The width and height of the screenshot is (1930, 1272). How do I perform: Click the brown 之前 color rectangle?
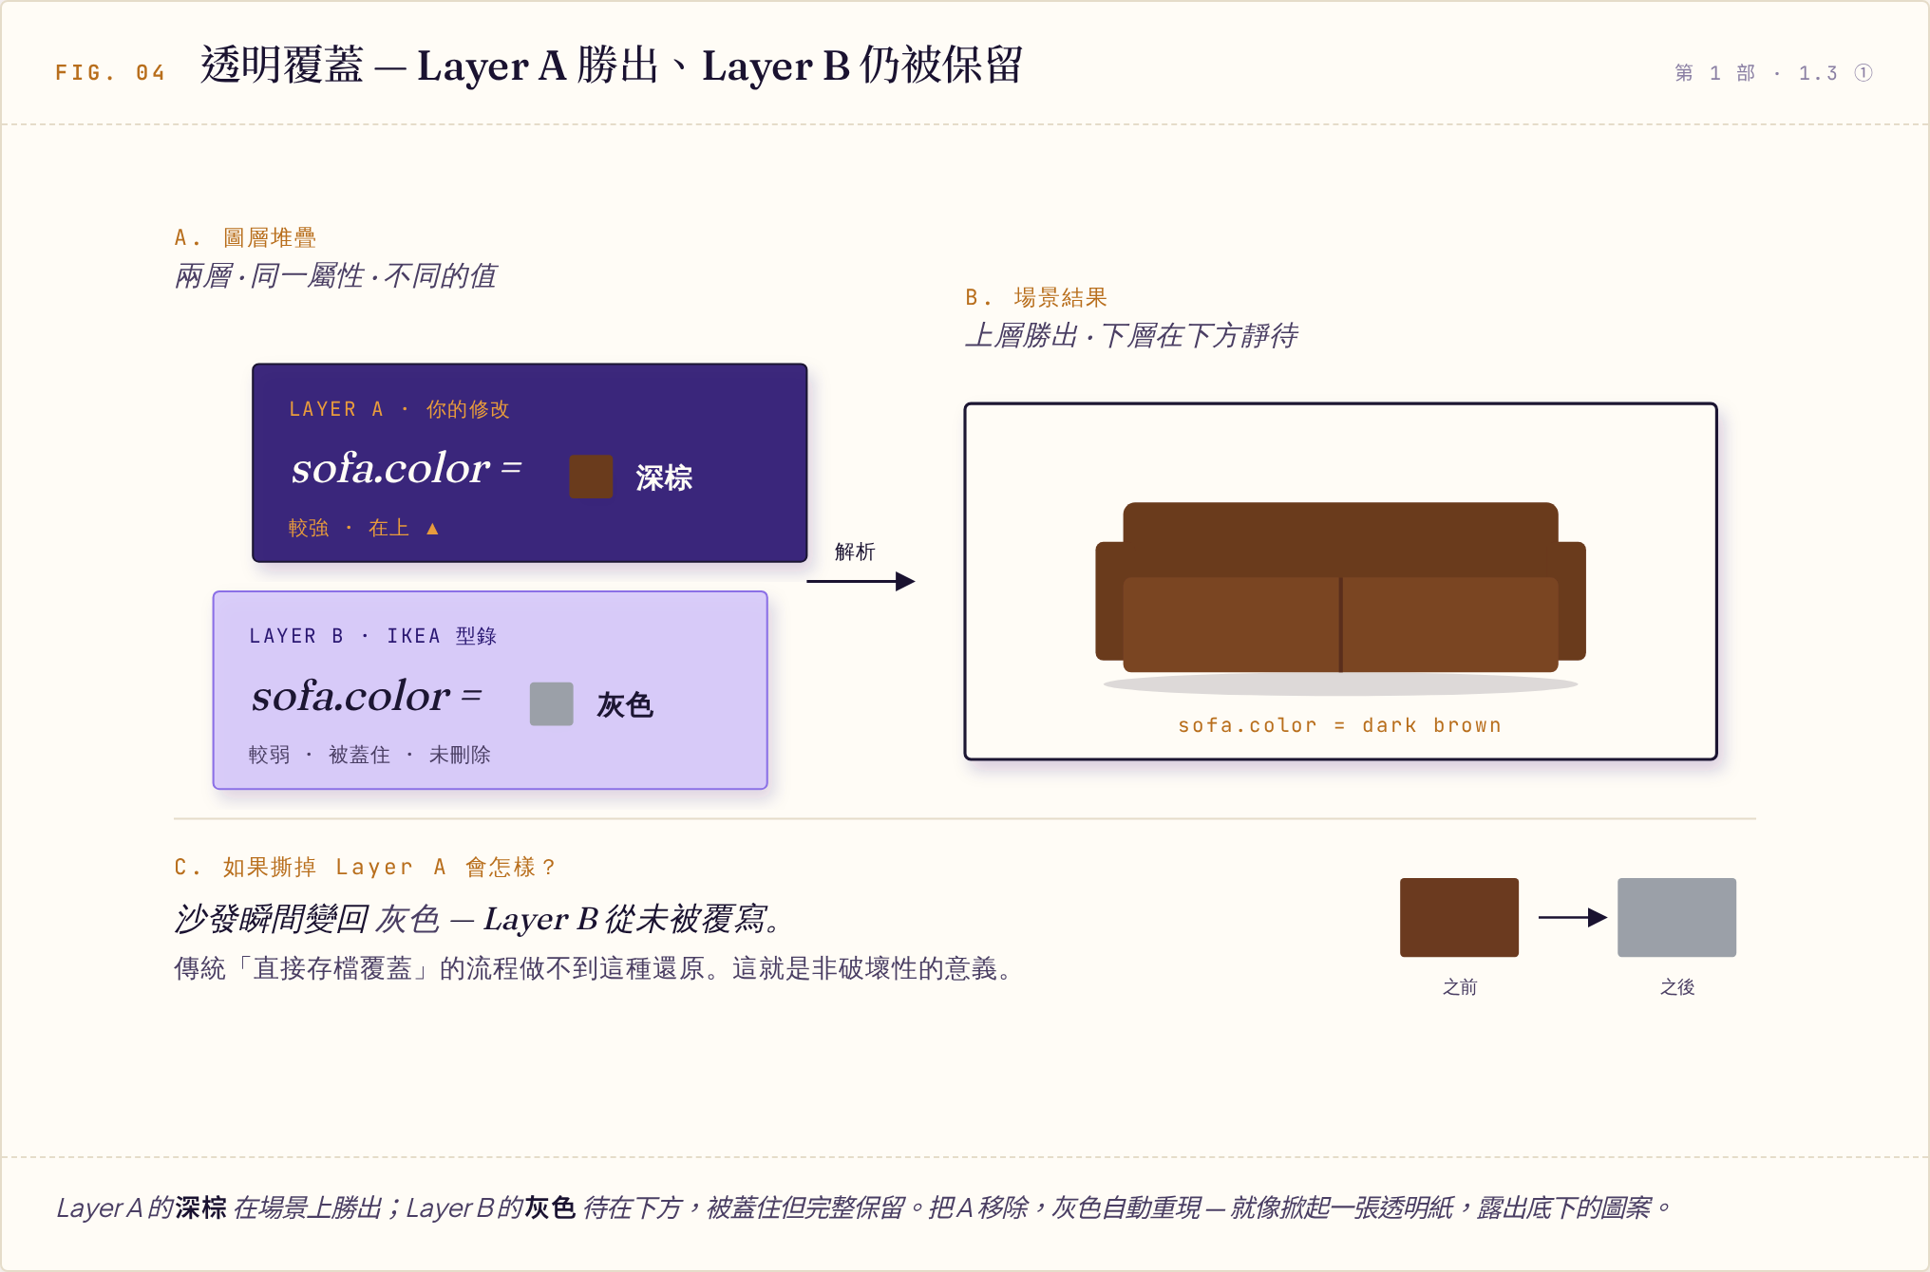point(1459,917)
